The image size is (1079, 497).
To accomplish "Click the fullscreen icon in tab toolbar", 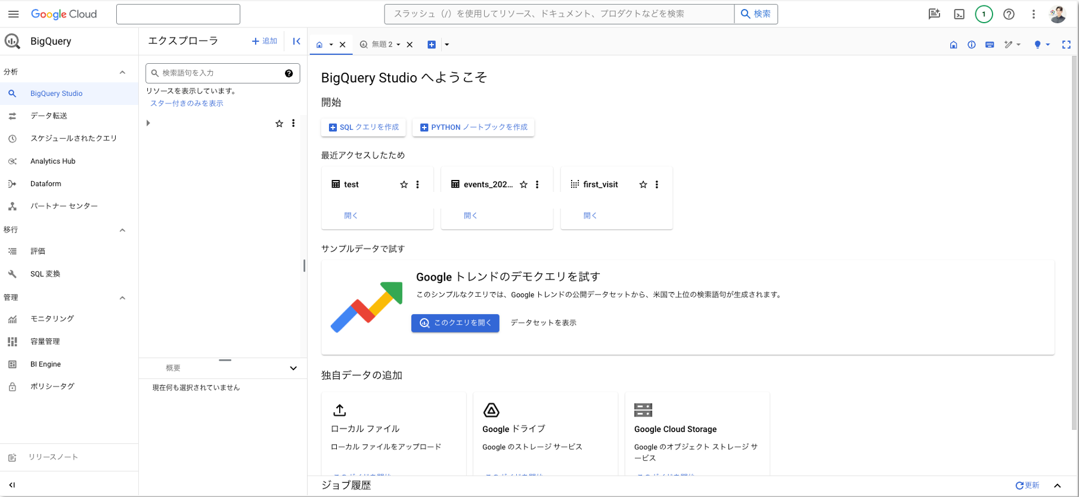I will pos(1066,45).
